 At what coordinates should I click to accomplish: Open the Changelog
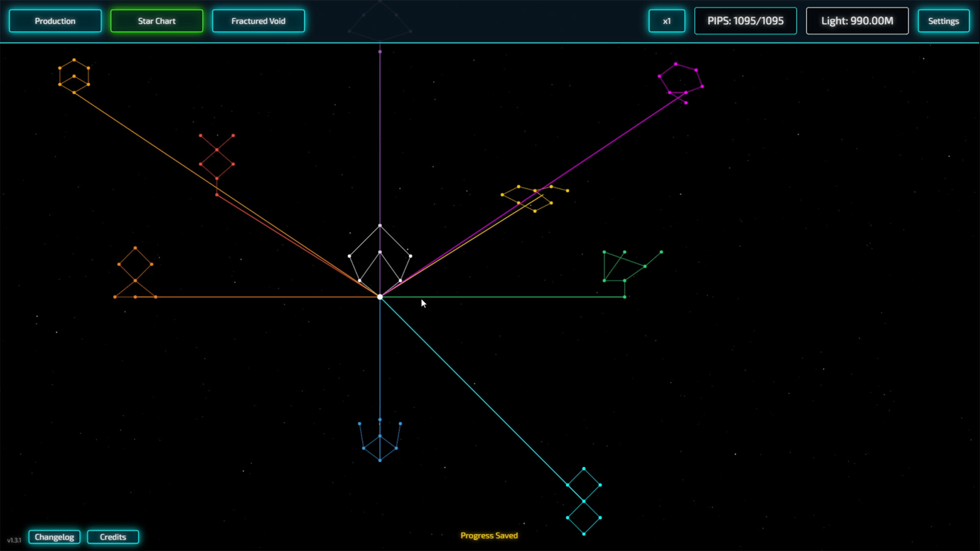click(x=54, y=537)
